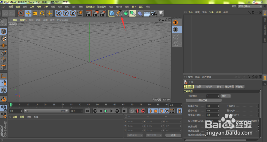
Task: Switch to the 帧插值 tab
Action: coord(239,87)
